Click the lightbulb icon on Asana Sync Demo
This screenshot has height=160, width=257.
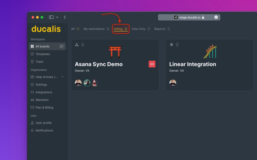[83, 45]
